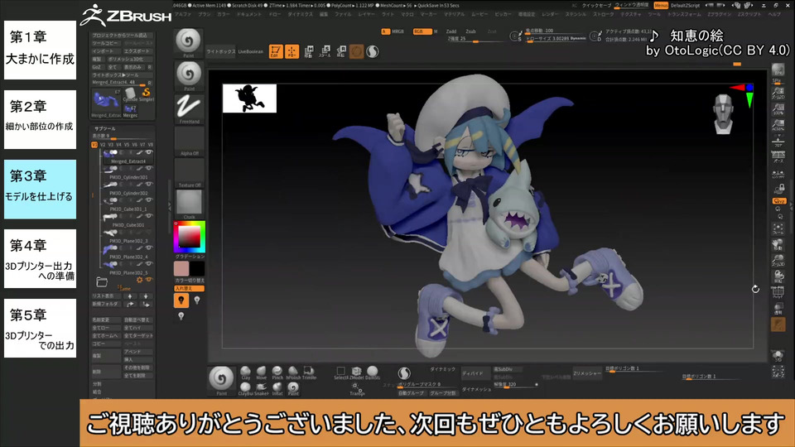Select the SnakeHook brush
795x447 pixels.
[261, 389]
